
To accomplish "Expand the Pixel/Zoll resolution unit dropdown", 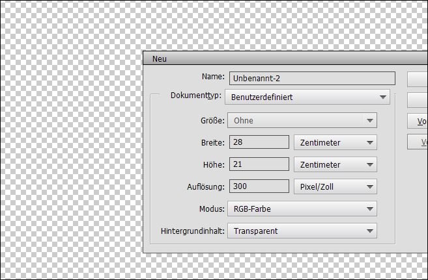I will coord(335,186).
